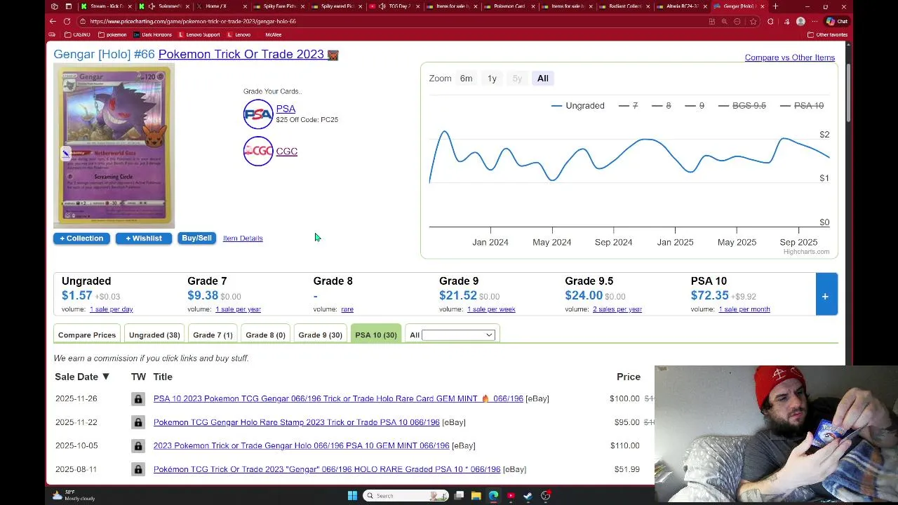Click the taskbar Search box
The height and width of the screenshot is (505, 898).
tap(406, 496)
